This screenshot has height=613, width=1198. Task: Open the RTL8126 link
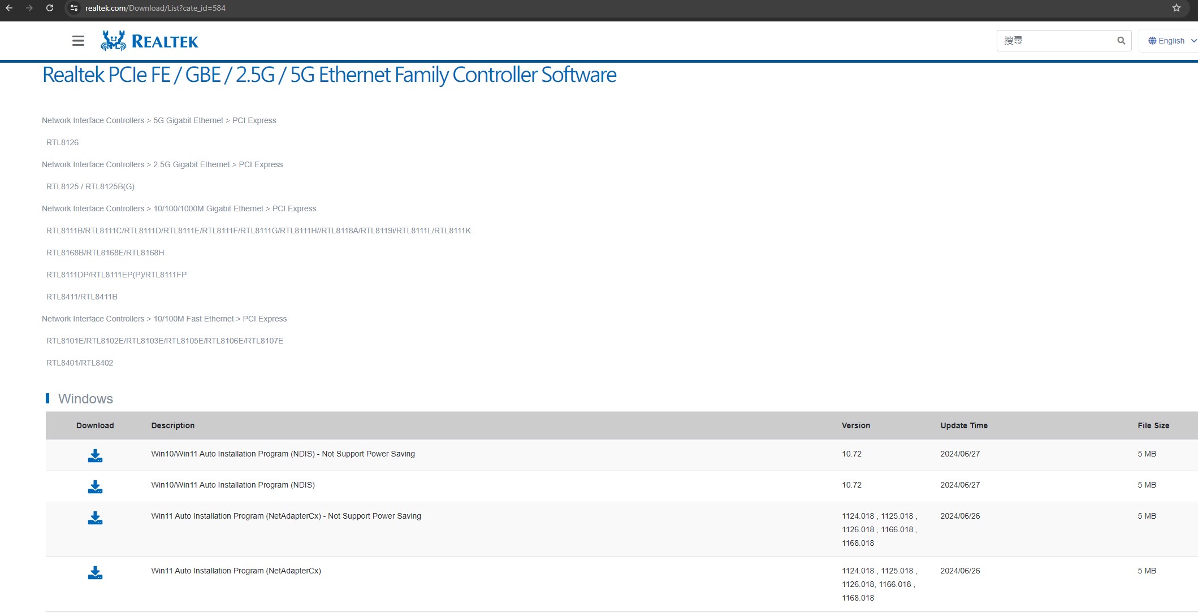(x=62, y=142)
